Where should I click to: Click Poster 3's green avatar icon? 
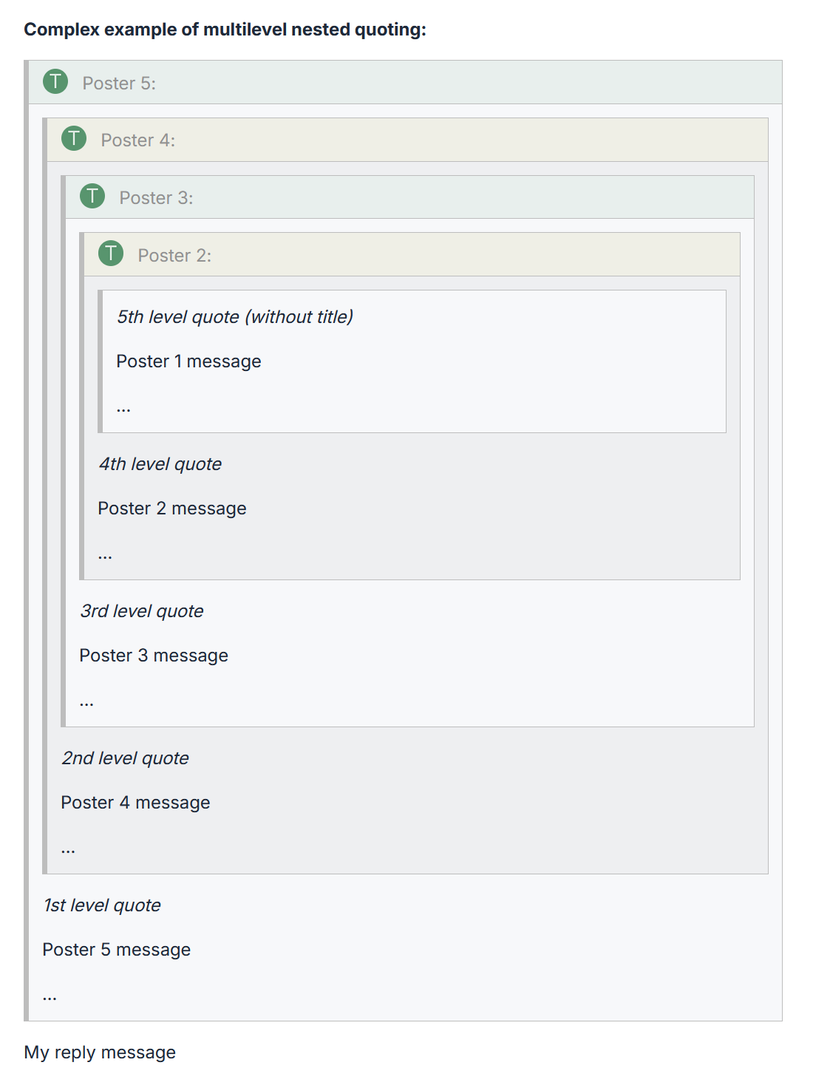(x=92, y=196)
